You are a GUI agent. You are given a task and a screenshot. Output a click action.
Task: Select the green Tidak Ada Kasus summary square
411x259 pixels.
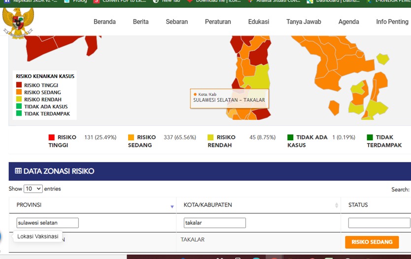coord(290,137)
